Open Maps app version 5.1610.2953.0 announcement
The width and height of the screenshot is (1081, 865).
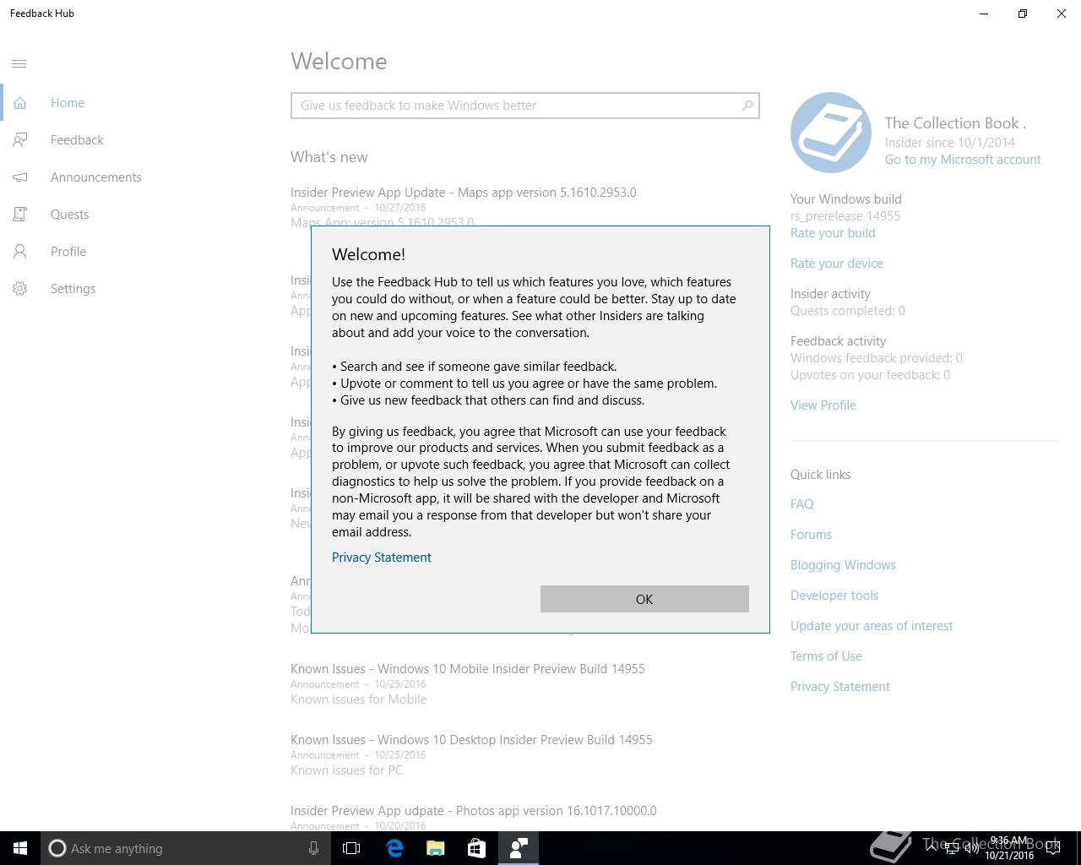click(464, 193)
